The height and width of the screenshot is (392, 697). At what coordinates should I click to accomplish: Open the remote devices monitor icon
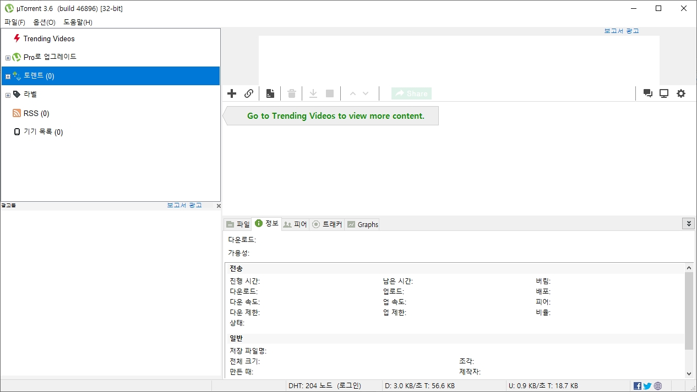coord(663,93)
